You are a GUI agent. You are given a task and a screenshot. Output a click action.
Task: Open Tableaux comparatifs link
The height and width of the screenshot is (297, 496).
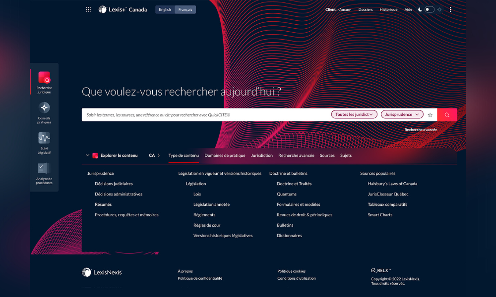387,204
